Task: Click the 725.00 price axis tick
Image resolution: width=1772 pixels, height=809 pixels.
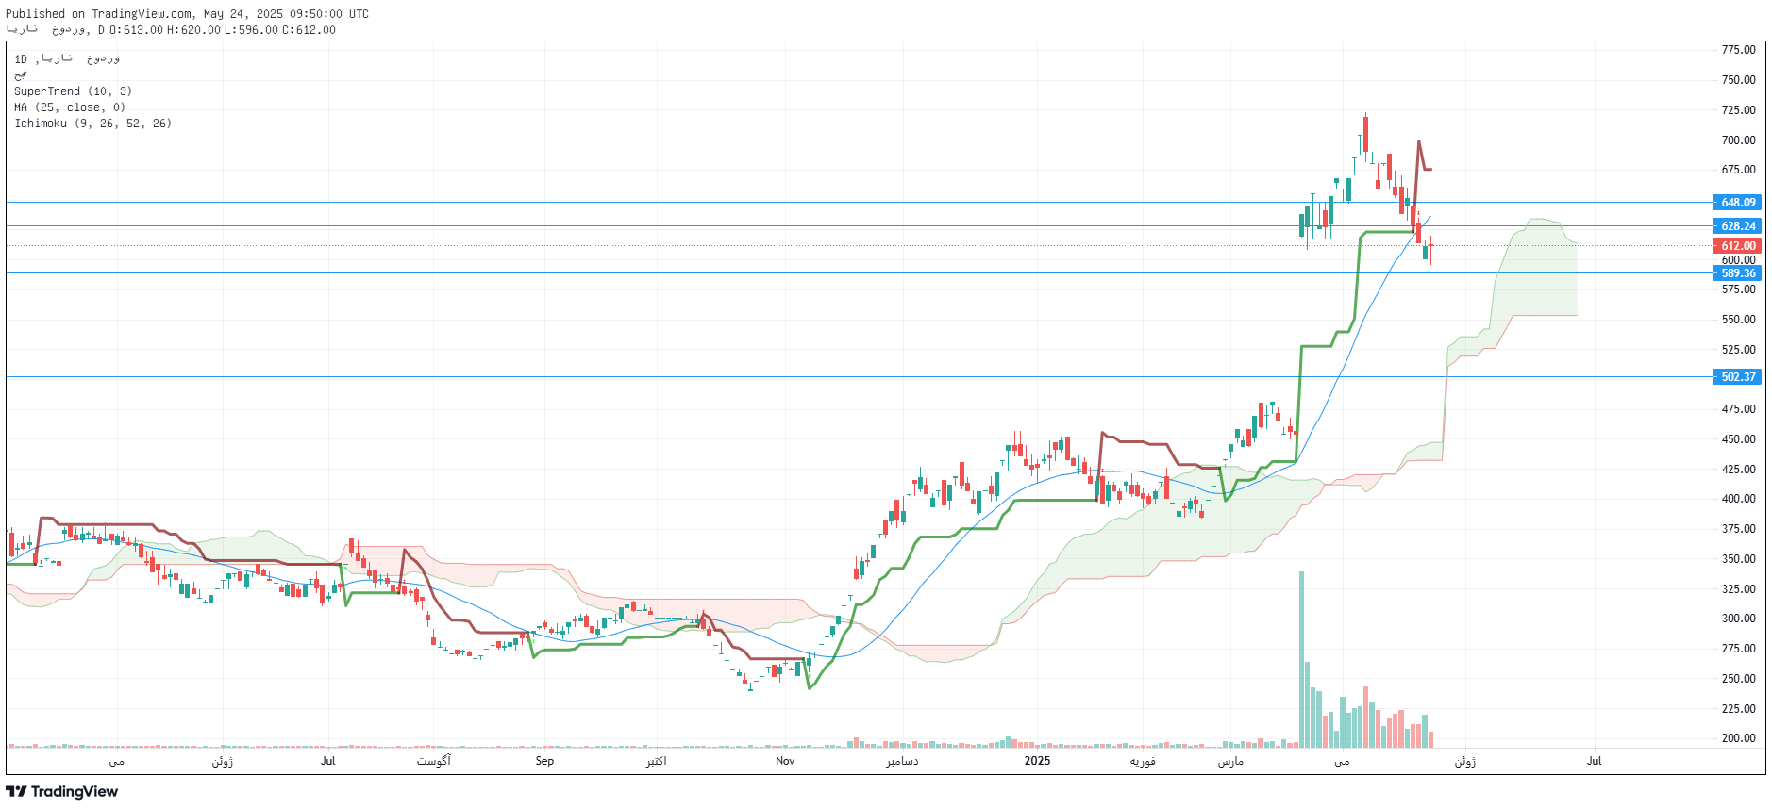Action: (1738, 110)
